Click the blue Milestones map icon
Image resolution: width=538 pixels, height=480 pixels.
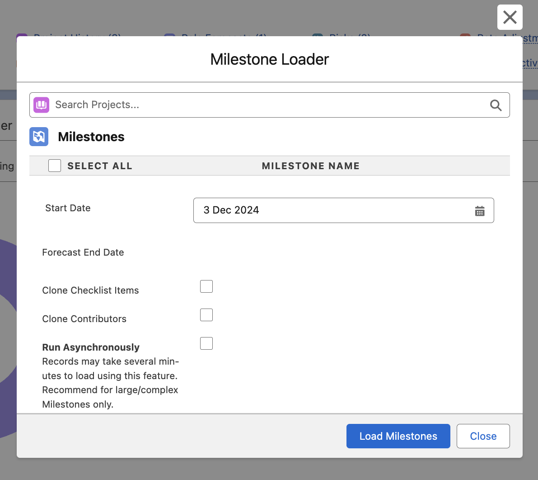click(39, 137)
